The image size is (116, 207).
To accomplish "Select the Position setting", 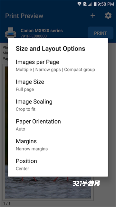I will click(58, 165).
